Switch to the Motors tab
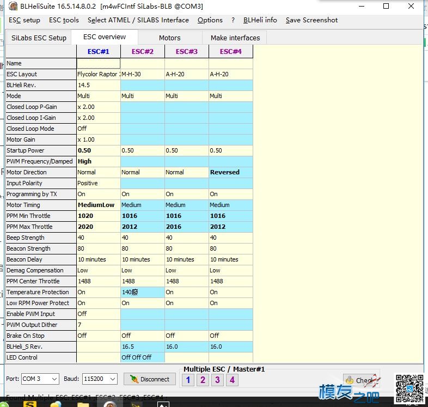 point(170,38)
